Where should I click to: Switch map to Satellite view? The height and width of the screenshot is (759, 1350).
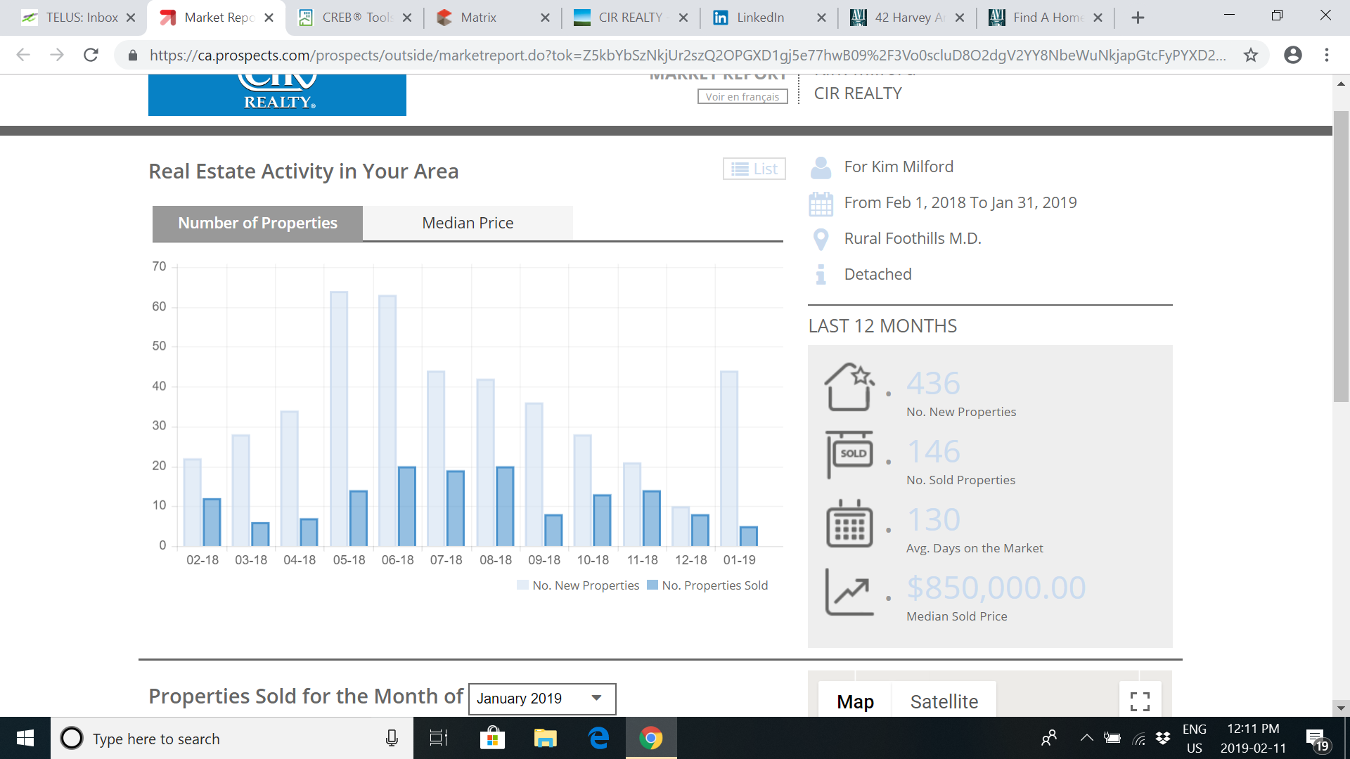[944, 701]
